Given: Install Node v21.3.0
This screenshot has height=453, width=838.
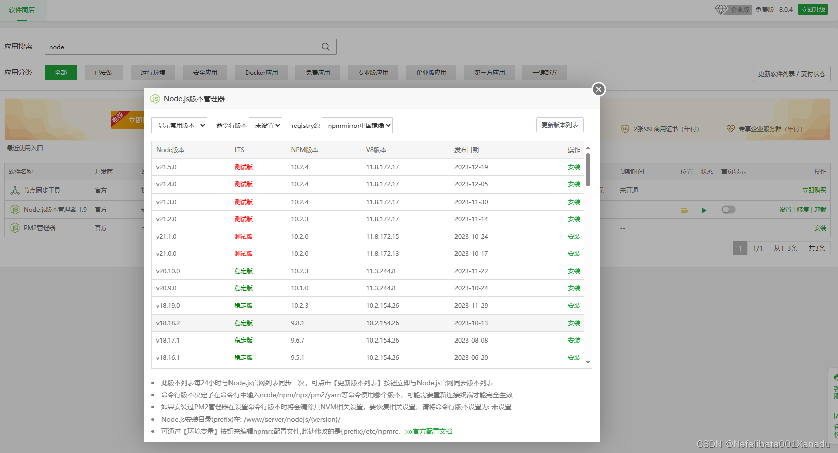Looking at the screenshot, I should (574, 202).
